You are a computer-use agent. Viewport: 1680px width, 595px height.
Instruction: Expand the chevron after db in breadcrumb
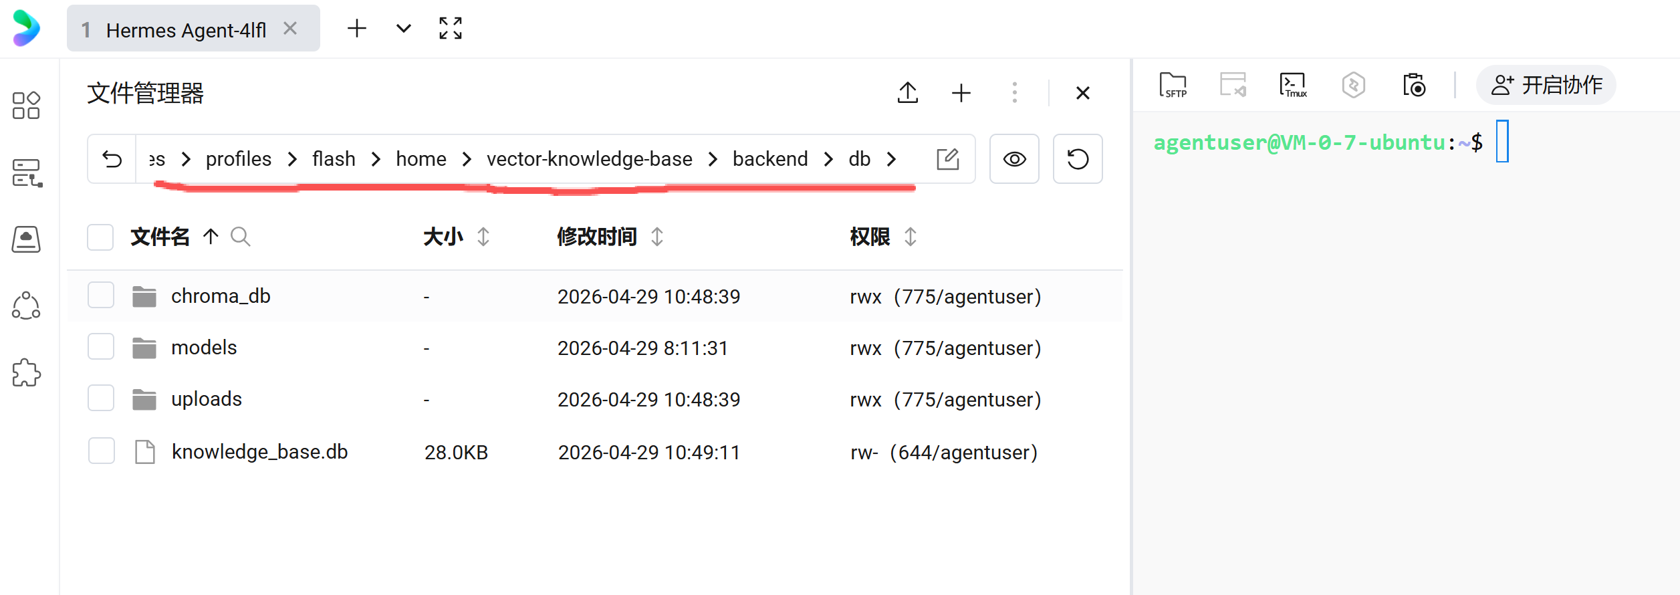pos(891,159)
